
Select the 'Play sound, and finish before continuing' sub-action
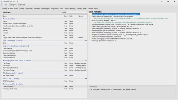pyautogui.click(x=120, y=35)
